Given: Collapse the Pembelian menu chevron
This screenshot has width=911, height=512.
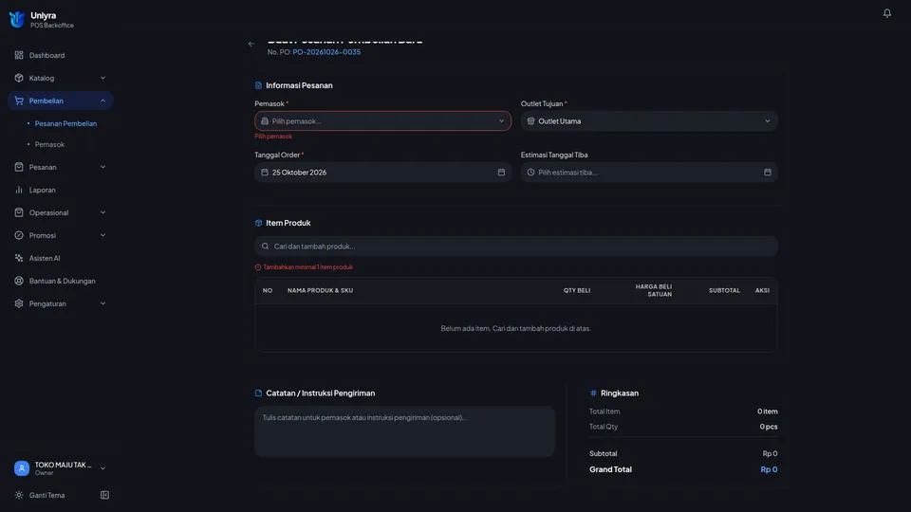Looking at the screenshot, I should tap(102, 101).
